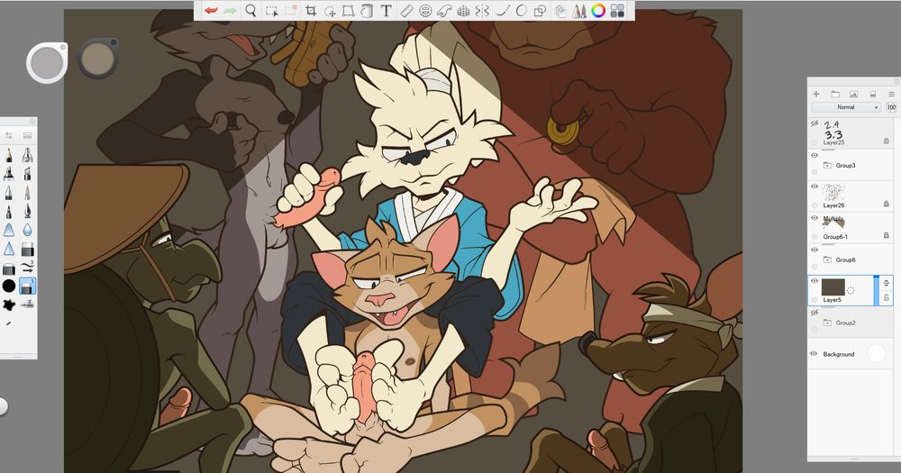
Task: Select the Text tool
Action: 387,10
